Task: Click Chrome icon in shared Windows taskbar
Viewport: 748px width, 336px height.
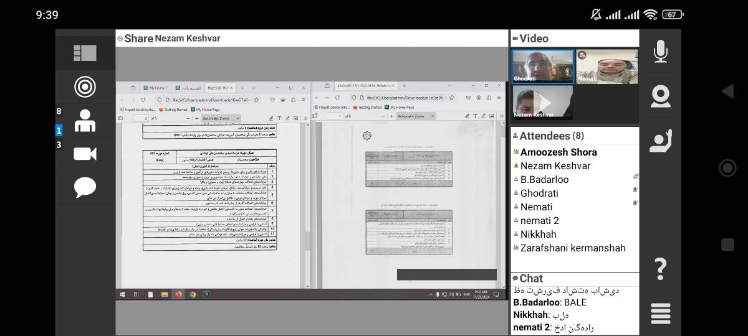Action: (x=193, y=294)
